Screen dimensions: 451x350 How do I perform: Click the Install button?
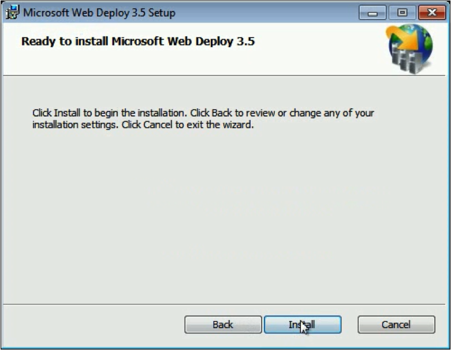coord(303,325)
